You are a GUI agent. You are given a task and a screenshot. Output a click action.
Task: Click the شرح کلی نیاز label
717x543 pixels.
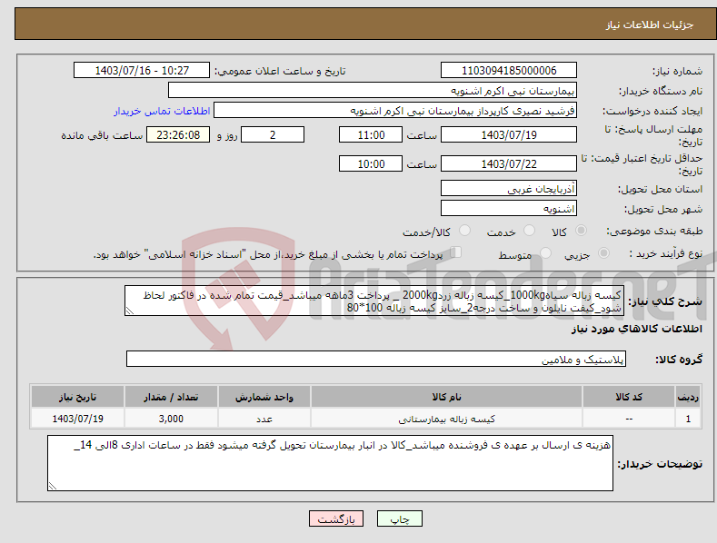tap(665, 301)
